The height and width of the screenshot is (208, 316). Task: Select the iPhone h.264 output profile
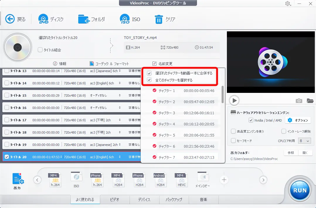(x=97, y=179)
